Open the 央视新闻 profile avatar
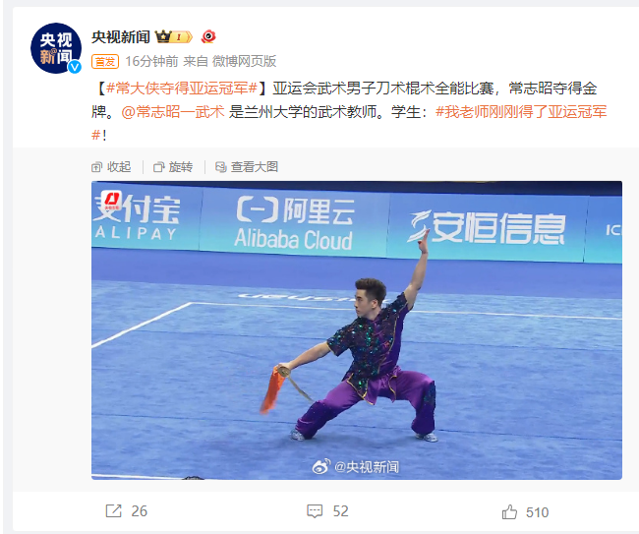Image resolution: width=639 pixels, height=534 pixels. tap(56, 48)
